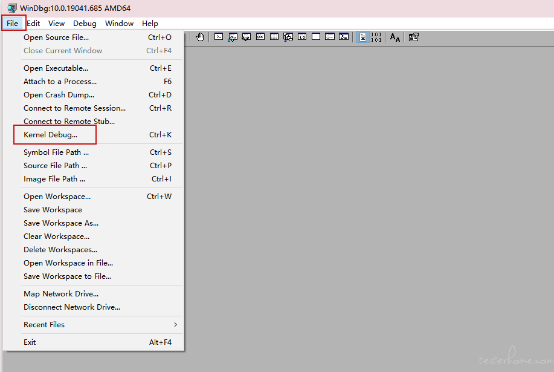The height and width of the screenshot is (372, 554).
Task: Open the Call Stack toolbar icon
Action: 288,37
